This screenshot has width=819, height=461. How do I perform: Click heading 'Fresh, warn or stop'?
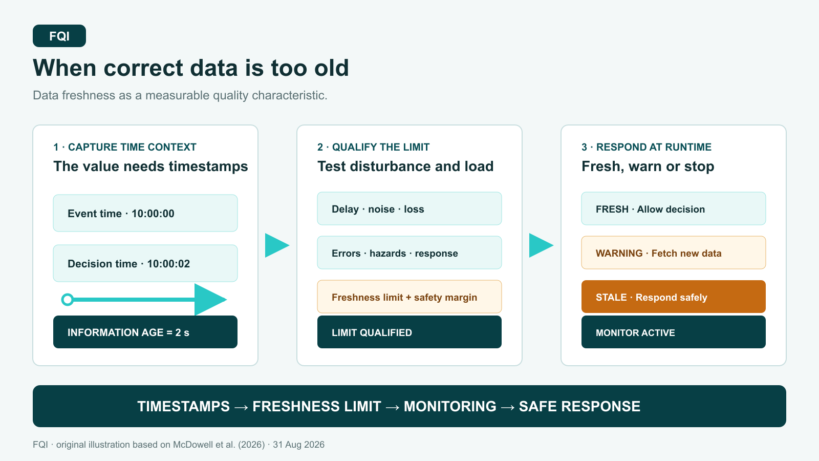pyautogui.click(x=648, y=166)
